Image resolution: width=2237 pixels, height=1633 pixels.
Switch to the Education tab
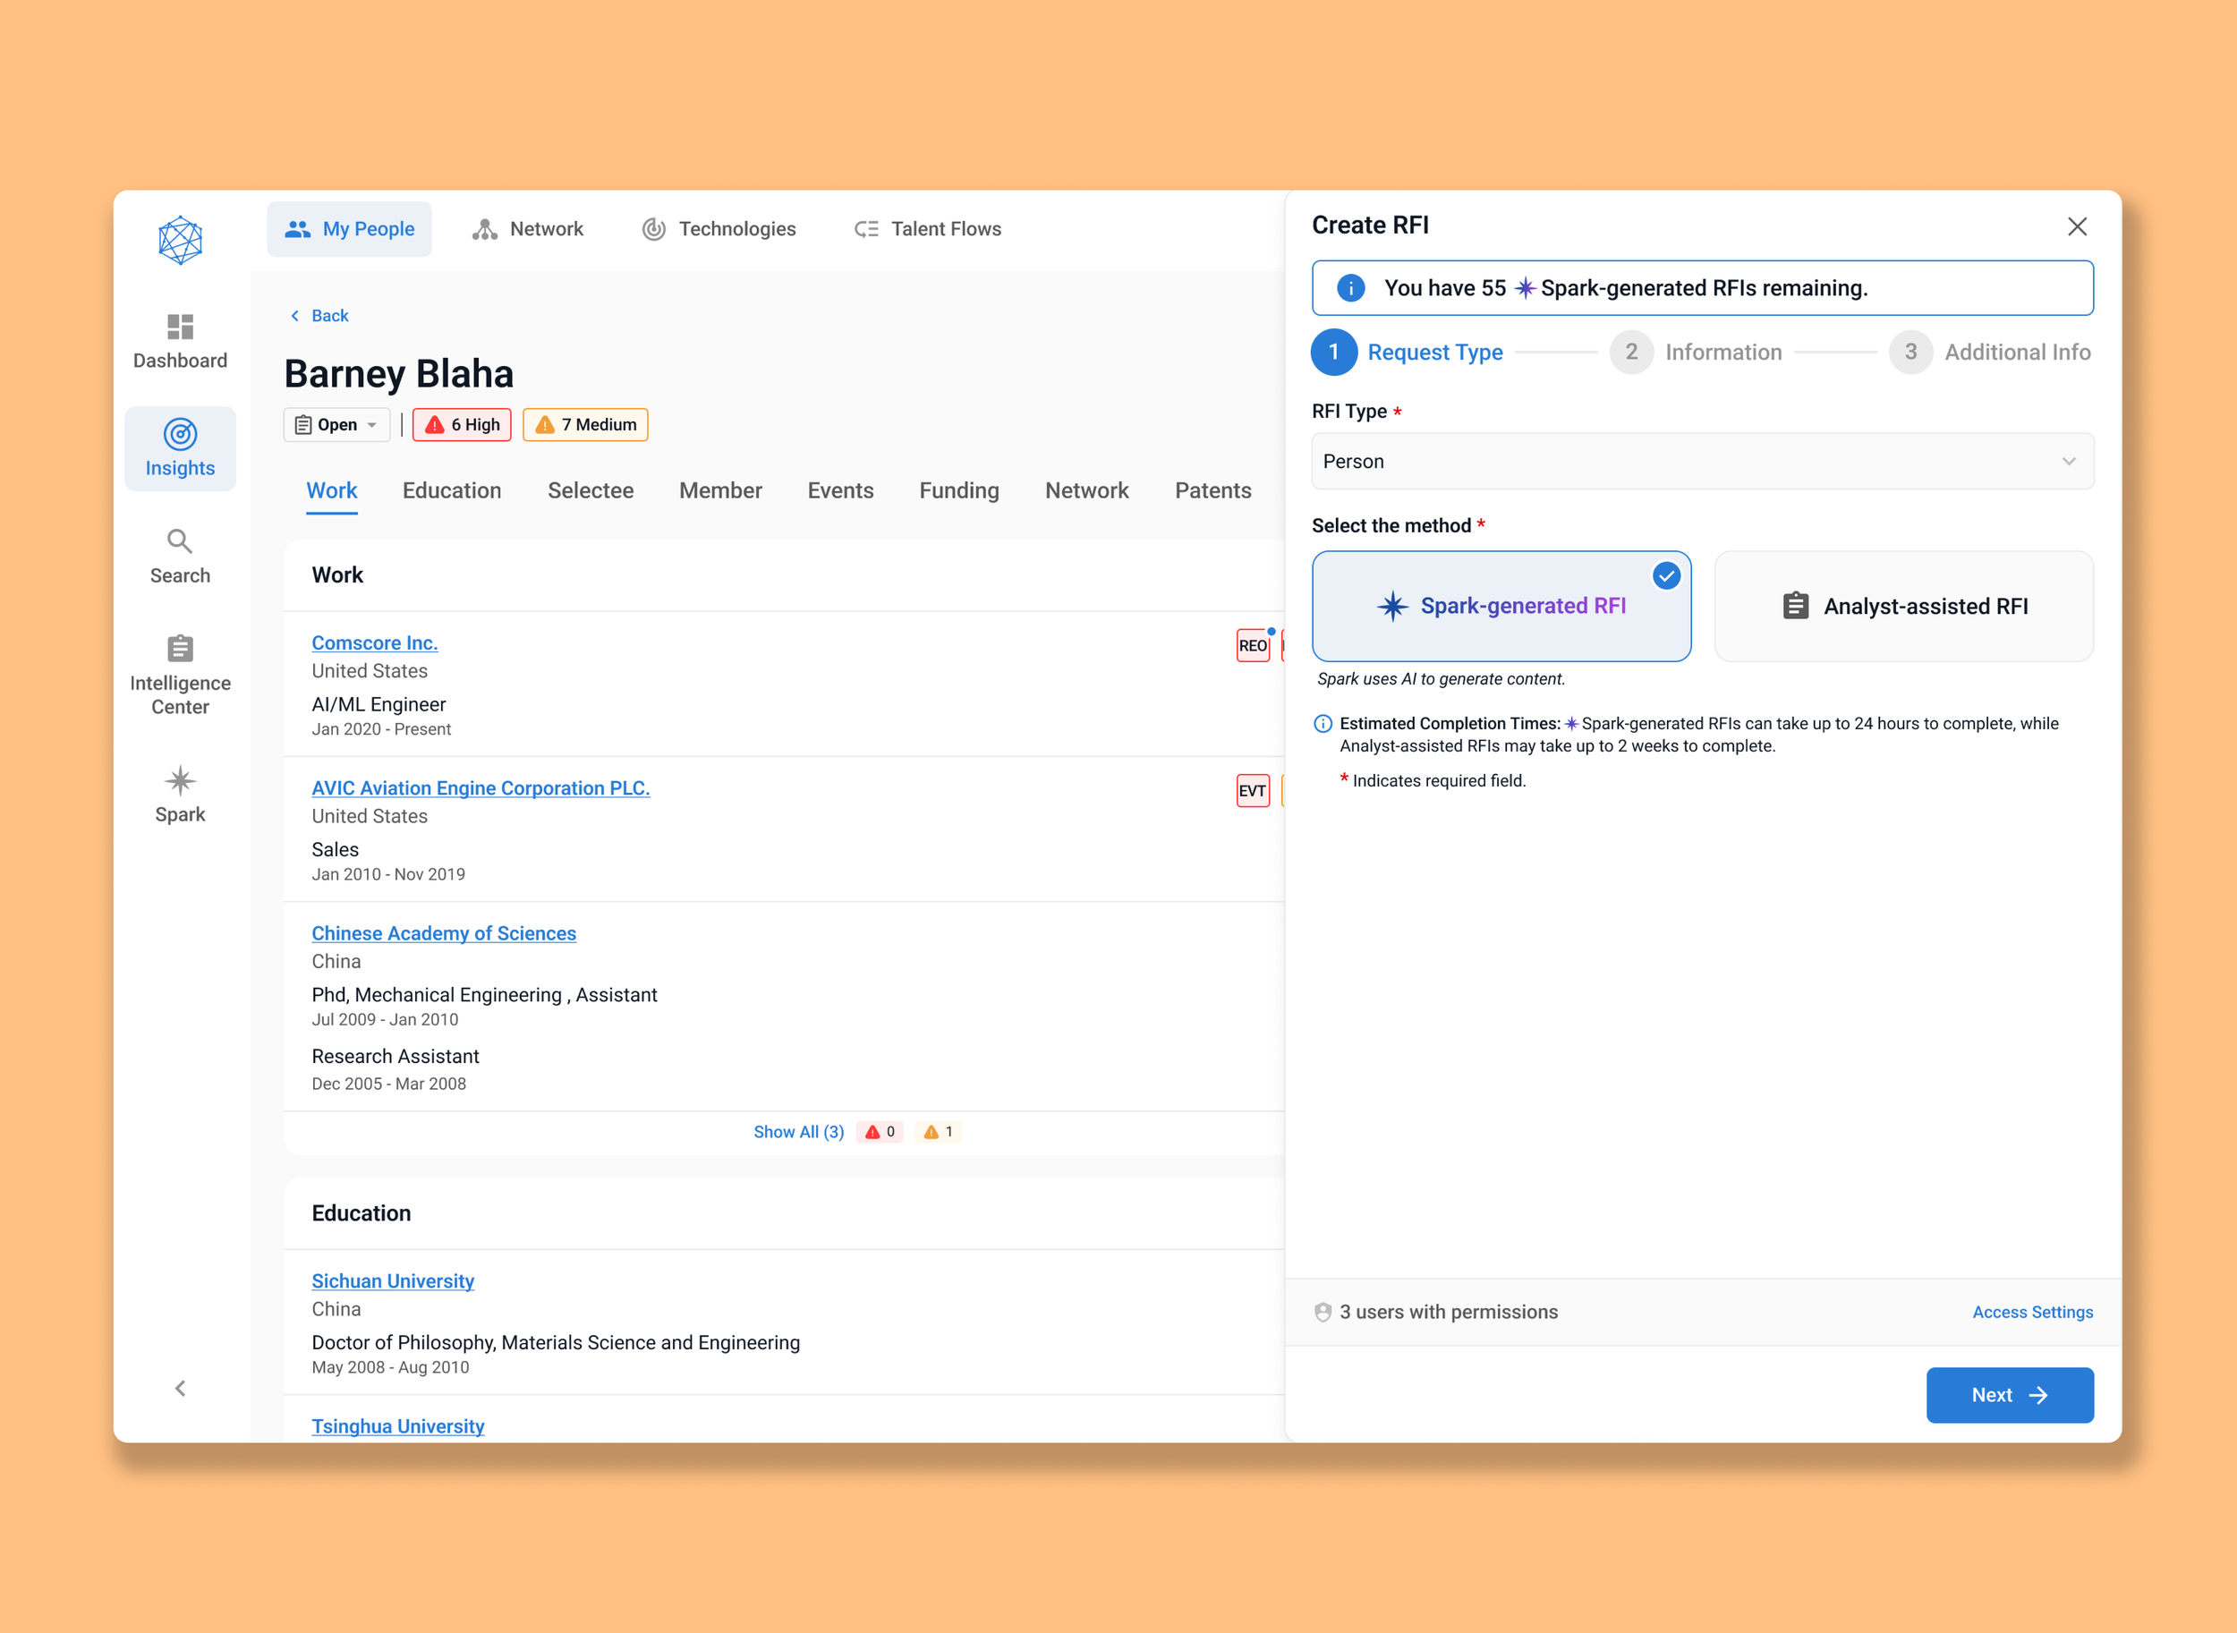[x=452, y=491]
